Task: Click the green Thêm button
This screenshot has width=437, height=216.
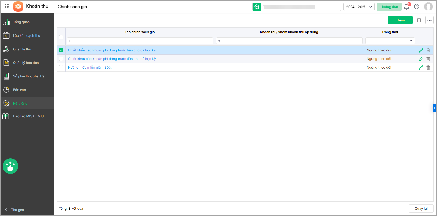Action: pos(400,20)
